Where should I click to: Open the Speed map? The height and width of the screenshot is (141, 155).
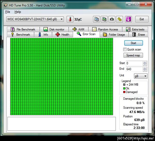point(133,55)
